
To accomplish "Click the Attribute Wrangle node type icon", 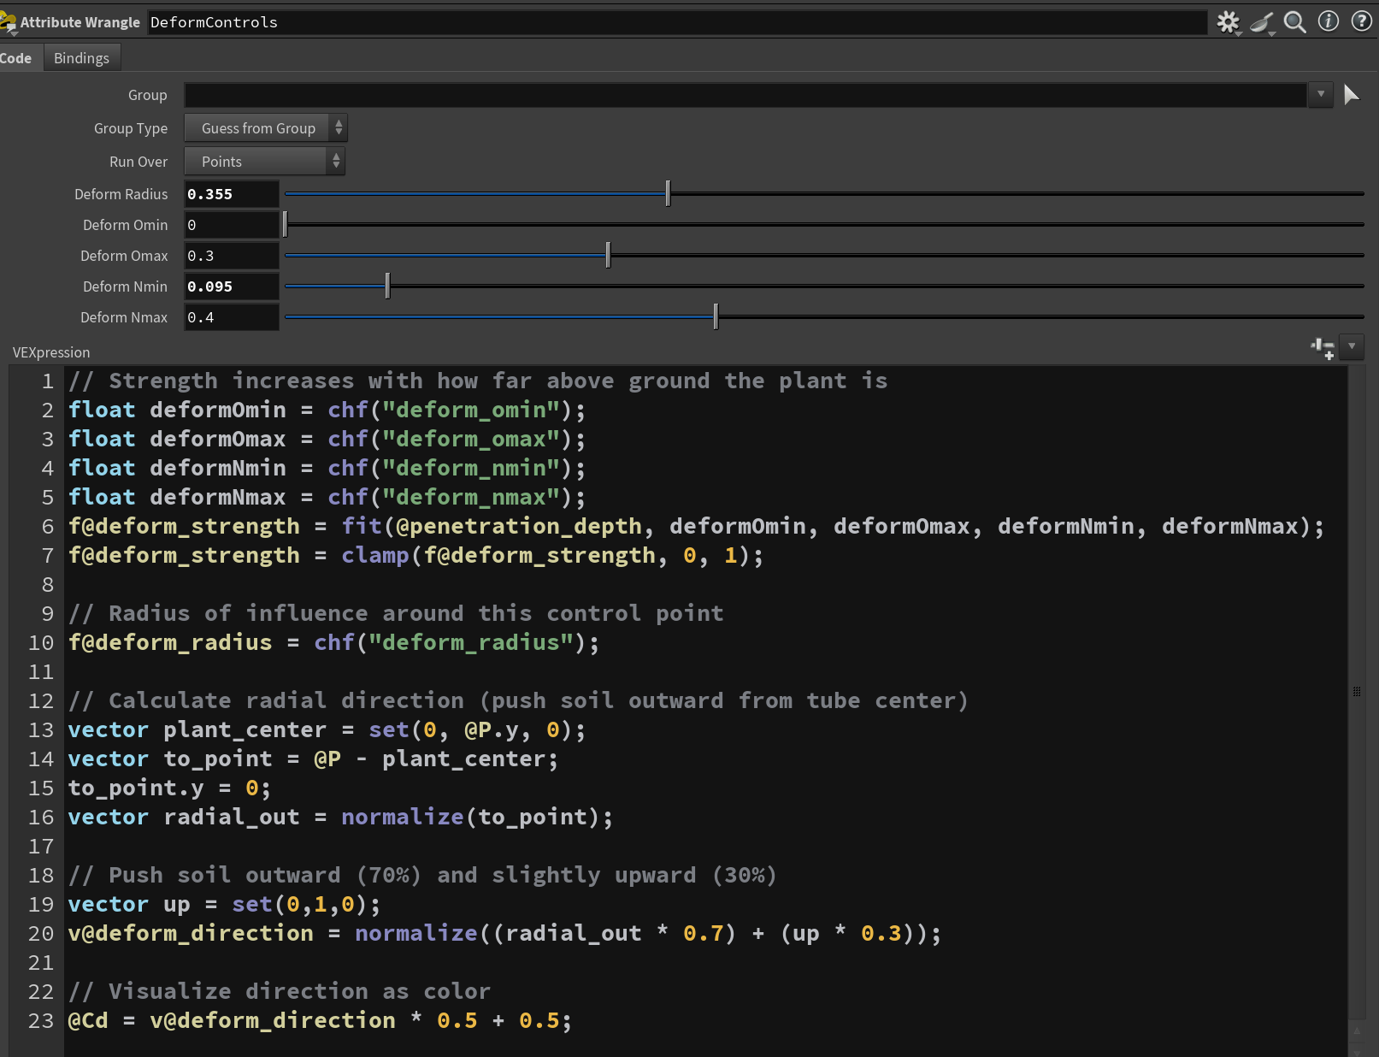I will [x=9, y=22].
